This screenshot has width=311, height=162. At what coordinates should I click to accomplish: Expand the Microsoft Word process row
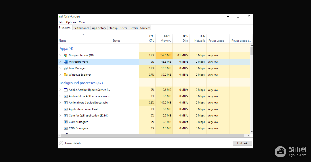60,62
